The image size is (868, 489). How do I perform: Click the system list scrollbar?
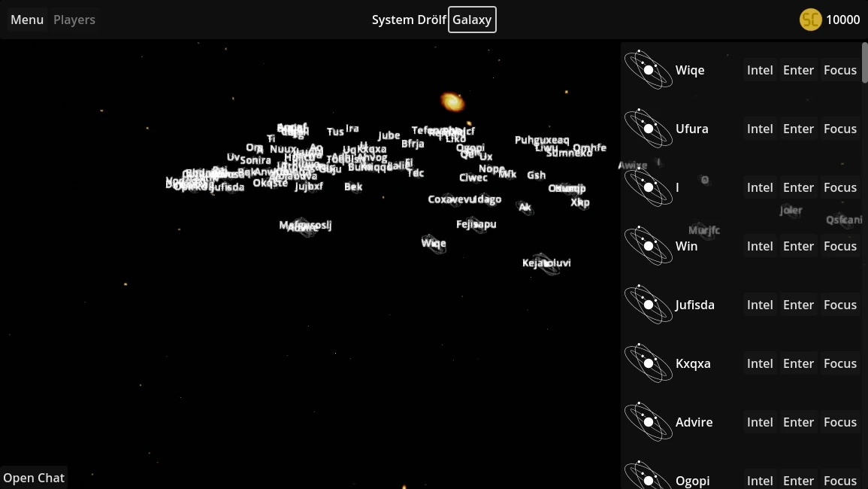coord(865,62)
